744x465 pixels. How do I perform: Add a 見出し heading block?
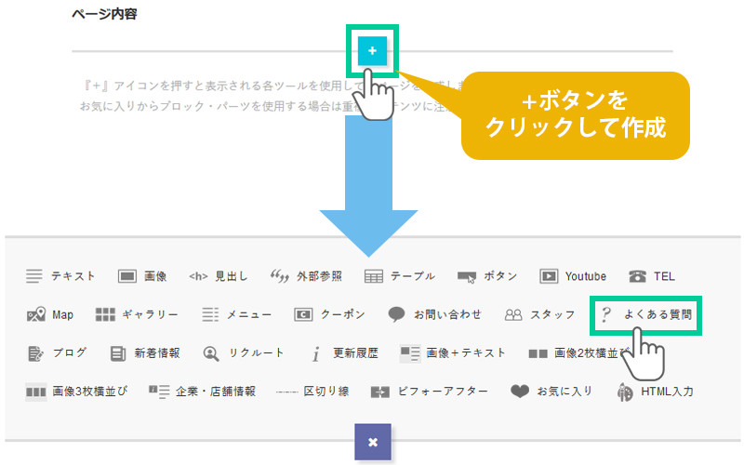[x=219, y=276]
